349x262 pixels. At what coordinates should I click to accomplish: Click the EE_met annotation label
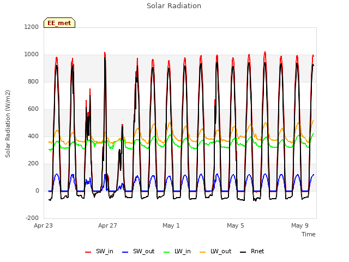(x=59, y=23)
